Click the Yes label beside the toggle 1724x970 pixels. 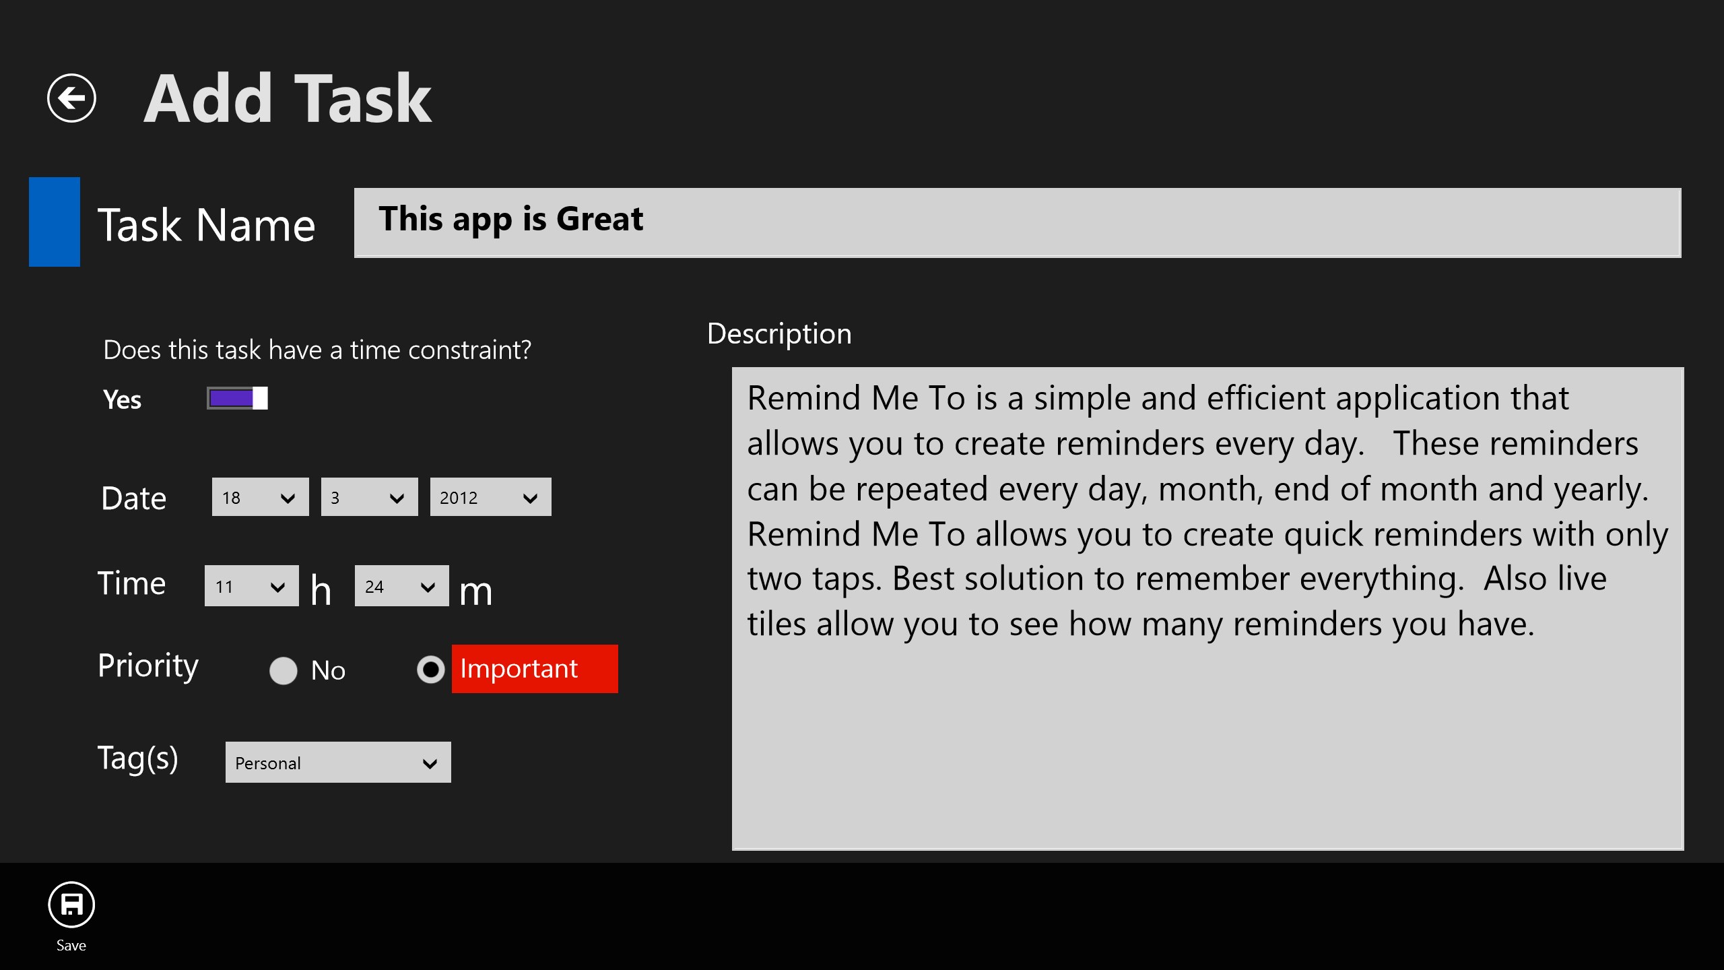[122, 399]
